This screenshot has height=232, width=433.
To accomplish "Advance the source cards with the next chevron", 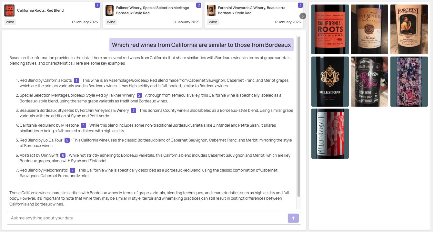I will point(302,16).
